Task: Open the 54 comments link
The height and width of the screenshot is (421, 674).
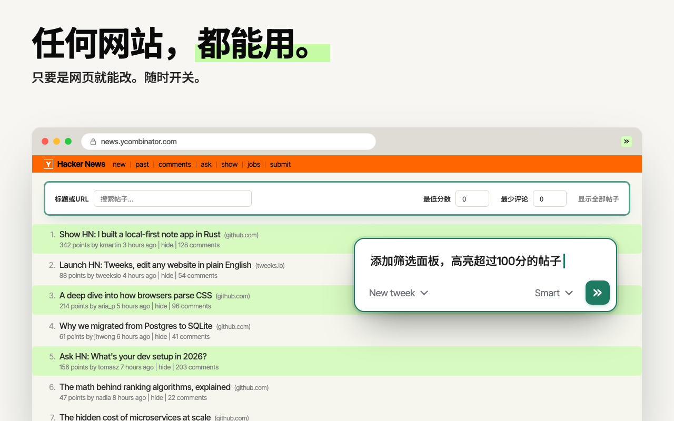Action: [197, 276]
